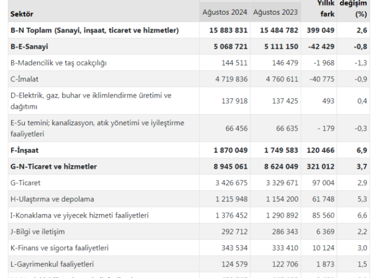The height and width of the screenshot is (278, 378).
Task: Select the G-Ticaret row label
Action: pos(26,184)
